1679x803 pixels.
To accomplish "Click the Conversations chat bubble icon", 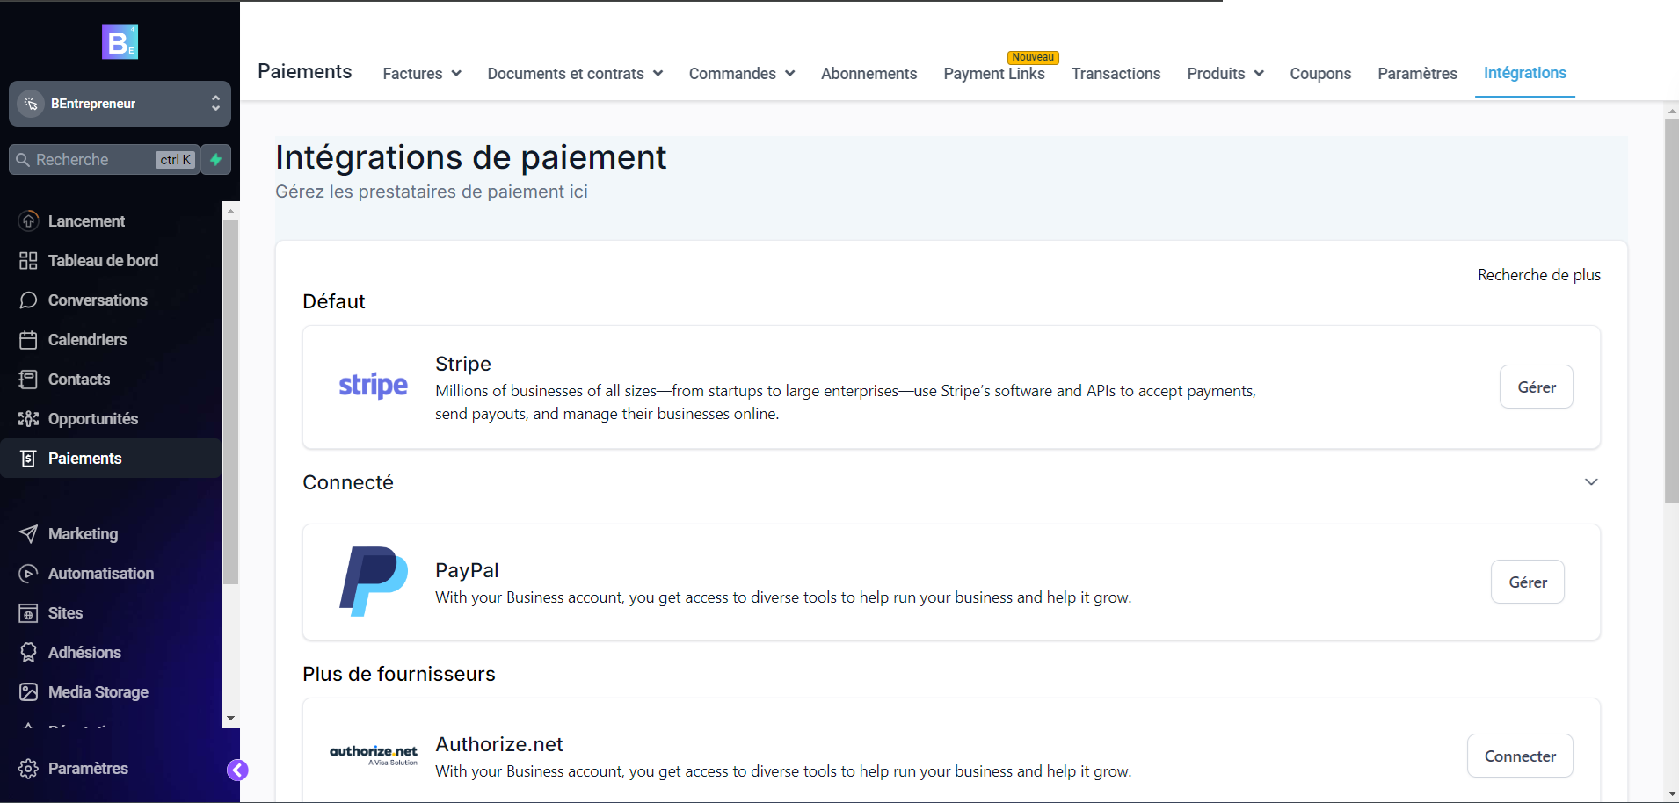I will tap(28, 300).
